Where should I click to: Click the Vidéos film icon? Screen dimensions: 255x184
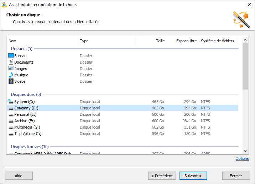(x=11, y=81)
